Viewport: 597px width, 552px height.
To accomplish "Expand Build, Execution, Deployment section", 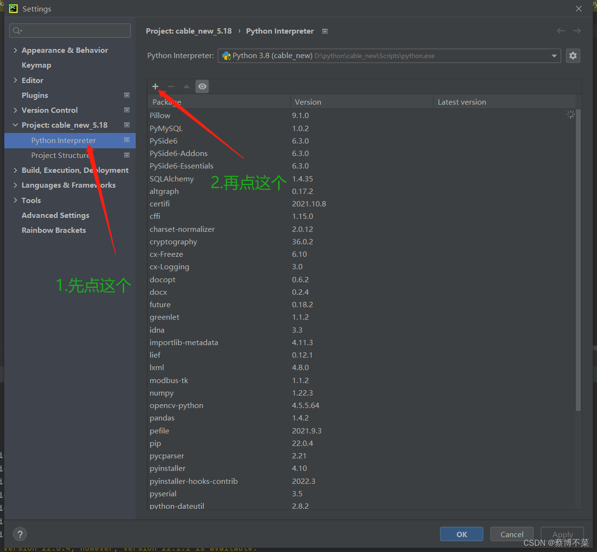I will pos(15,170).
